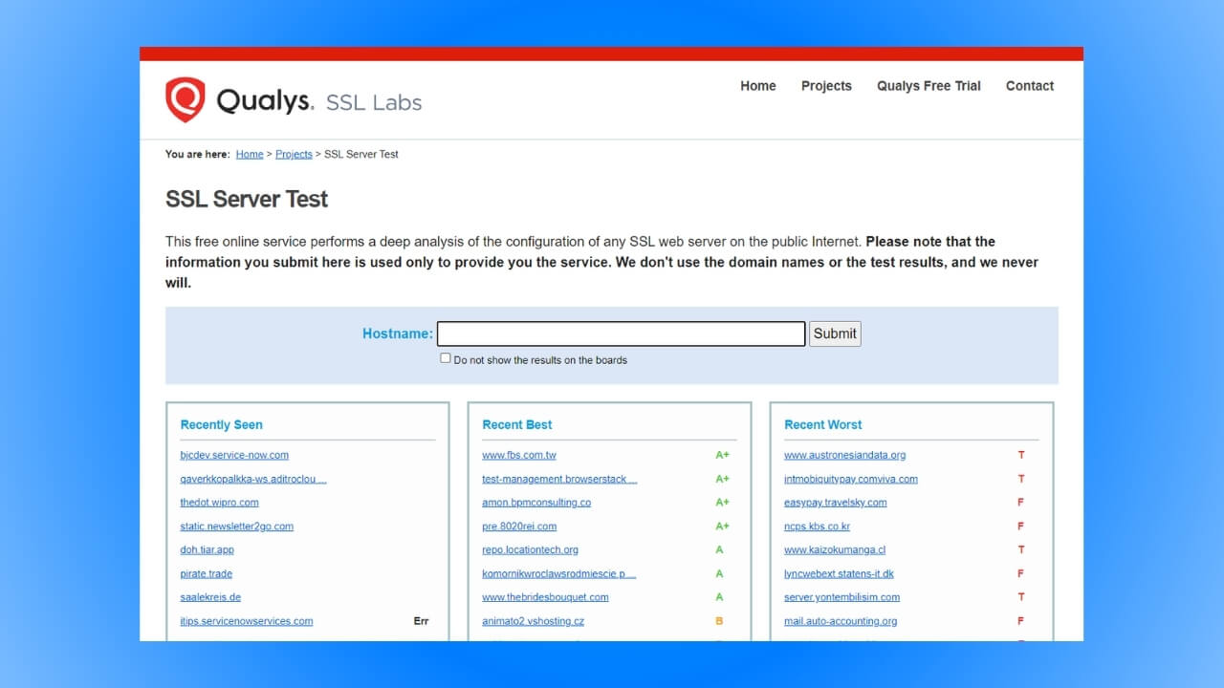This screenshot has height=688, width=1224.
Task: Open test-management.browserstack link
Action: pos(559,479)
